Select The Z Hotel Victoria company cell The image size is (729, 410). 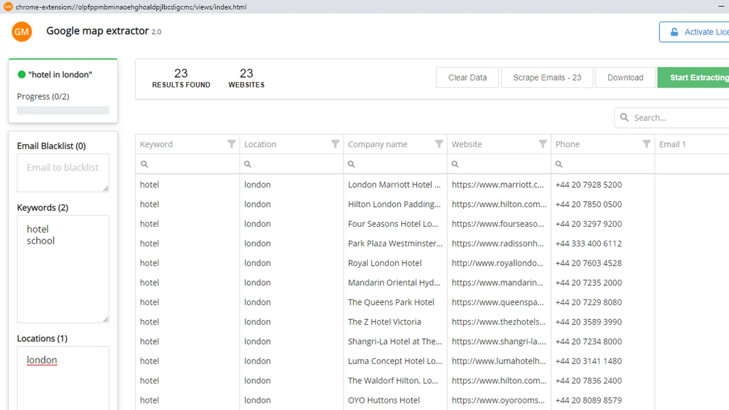pyautogui.click(x=395, y=322)
